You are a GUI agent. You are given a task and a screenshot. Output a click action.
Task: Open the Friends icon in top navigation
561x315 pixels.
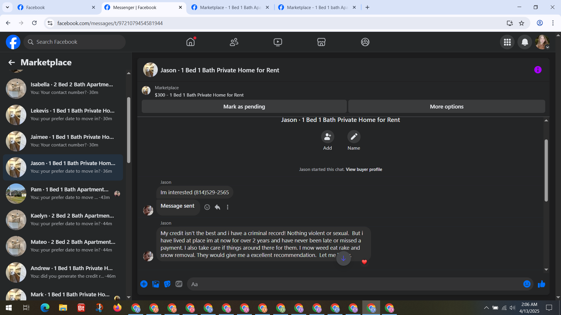(234, 42)
